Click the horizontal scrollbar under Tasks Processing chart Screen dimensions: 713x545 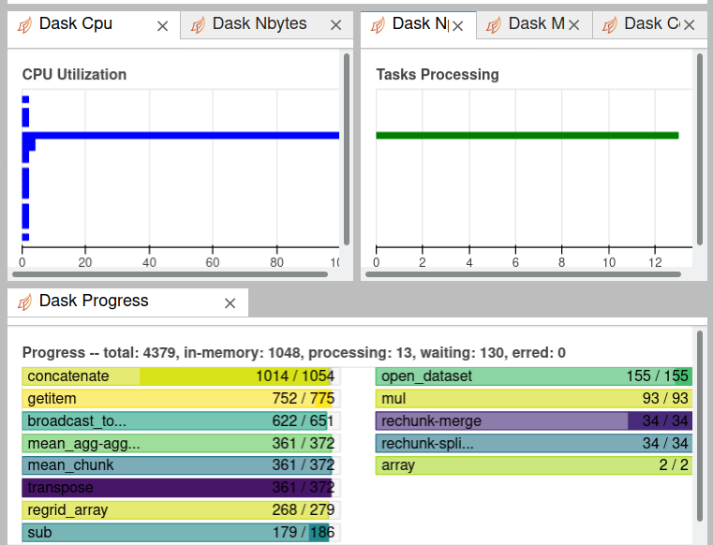524,274
